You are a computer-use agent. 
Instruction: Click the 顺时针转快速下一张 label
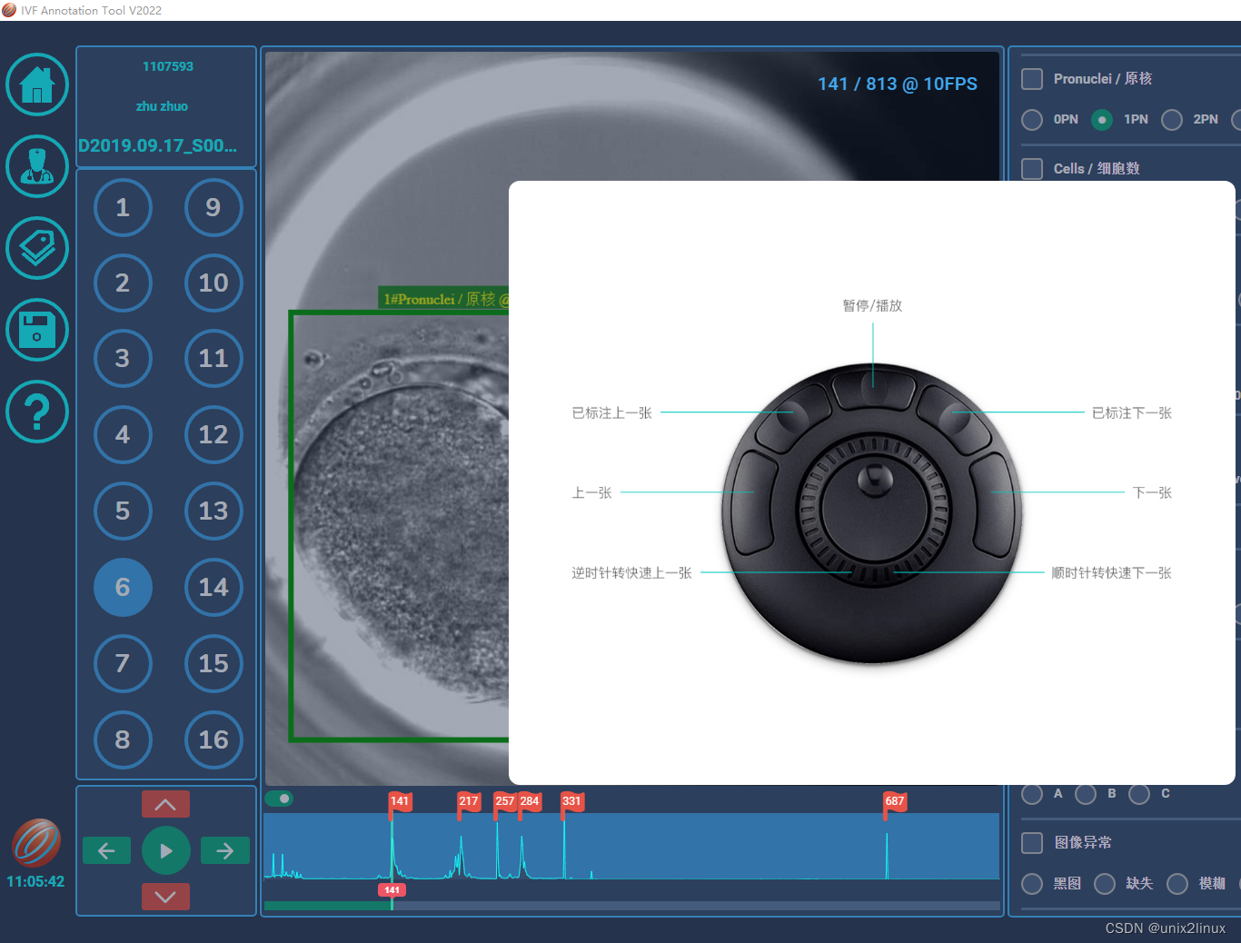[1112, 572]
